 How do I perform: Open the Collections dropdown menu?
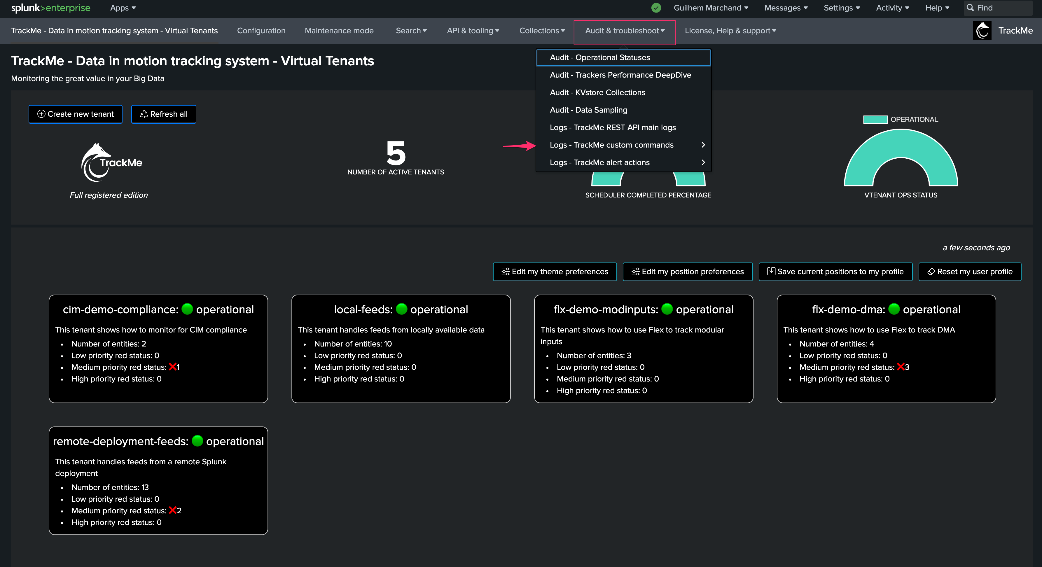[542, 31]
